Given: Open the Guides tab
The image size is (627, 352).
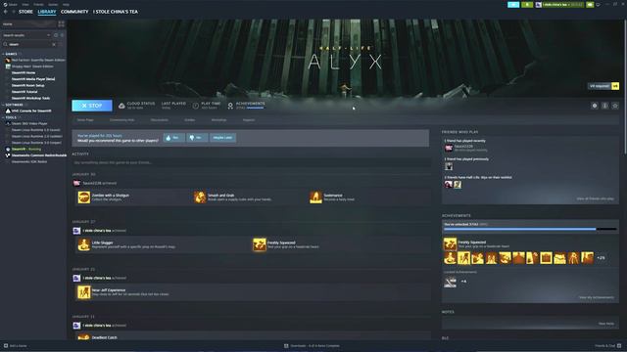Looking at the screenshot, I should click(189, 119).
